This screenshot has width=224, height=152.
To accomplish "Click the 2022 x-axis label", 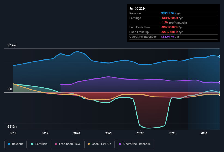I will [x=140, y=133].
